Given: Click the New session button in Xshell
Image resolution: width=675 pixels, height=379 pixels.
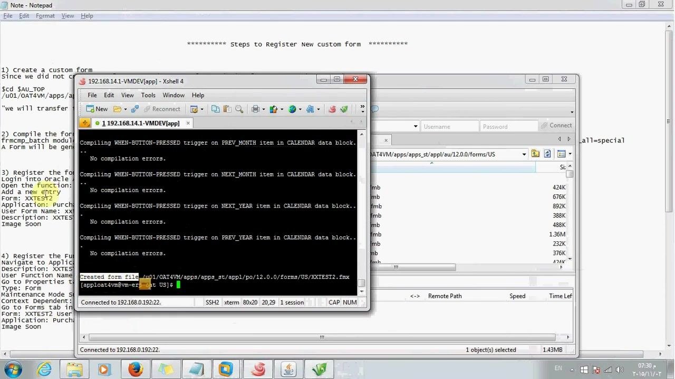Looking at the screenshot, I should 97,109.
